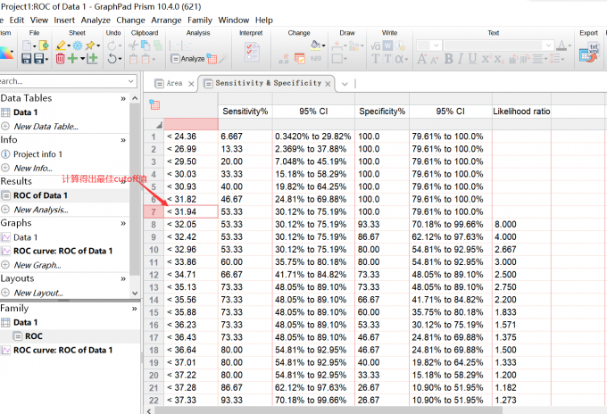
Task: Open the font size dropdown
Action: click(x=437, y=46)
